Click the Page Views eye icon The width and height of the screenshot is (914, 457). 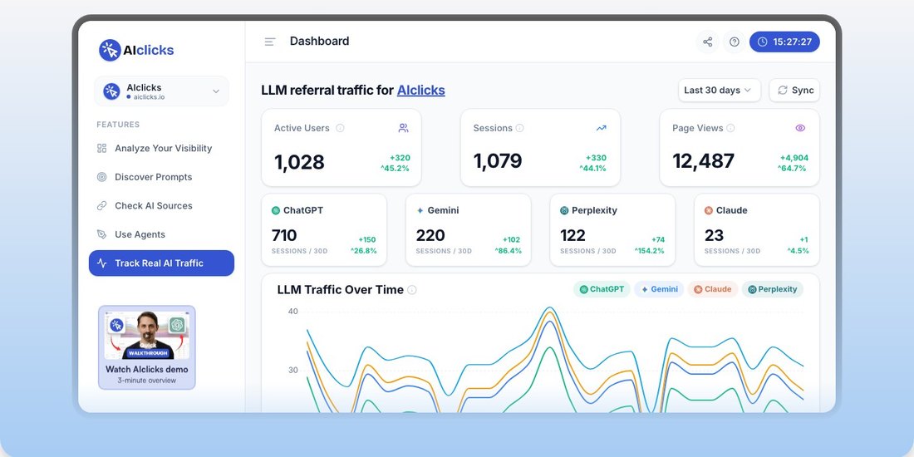[800, 128]
